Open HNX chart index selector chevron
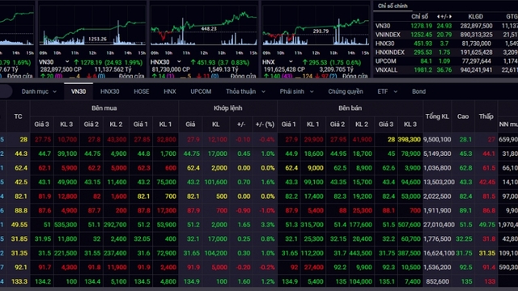The height and width of the screenshot is (291, 518). (291, 61)
